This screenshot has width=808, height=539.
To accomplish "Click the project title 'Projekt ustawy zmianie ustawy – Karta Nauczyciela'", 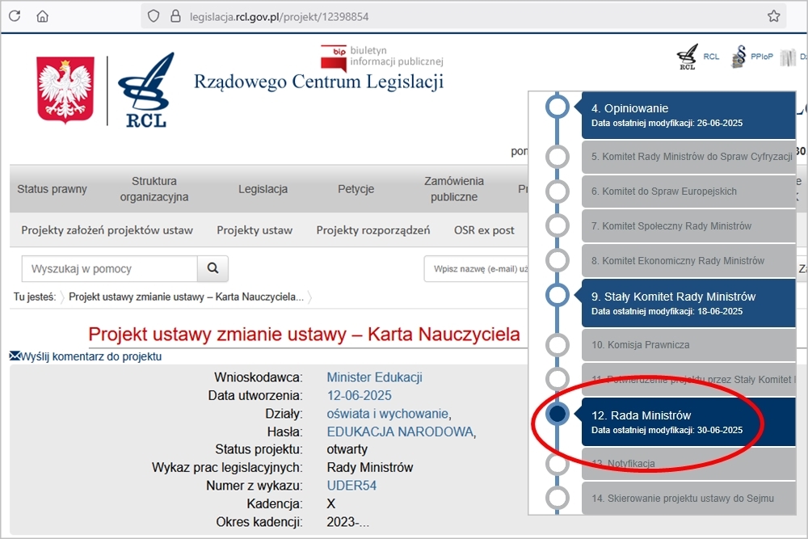I will coord(304,334).
